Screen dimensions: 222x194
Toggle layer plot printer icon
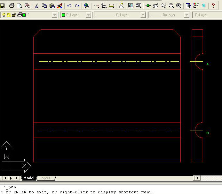20,15
